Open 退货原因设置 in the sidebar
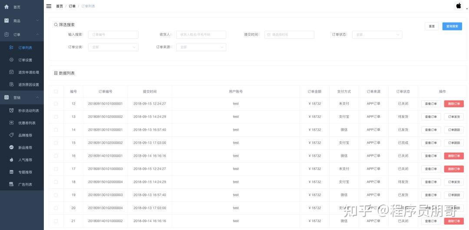Viewport: 469px width, 230px height. pyautogui.click(x=22, y=84)
